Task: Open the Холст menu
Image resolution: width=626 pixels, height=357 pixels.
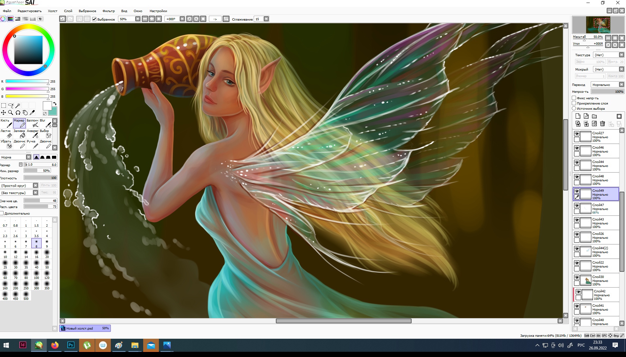Action: click(x=53, y=11)
